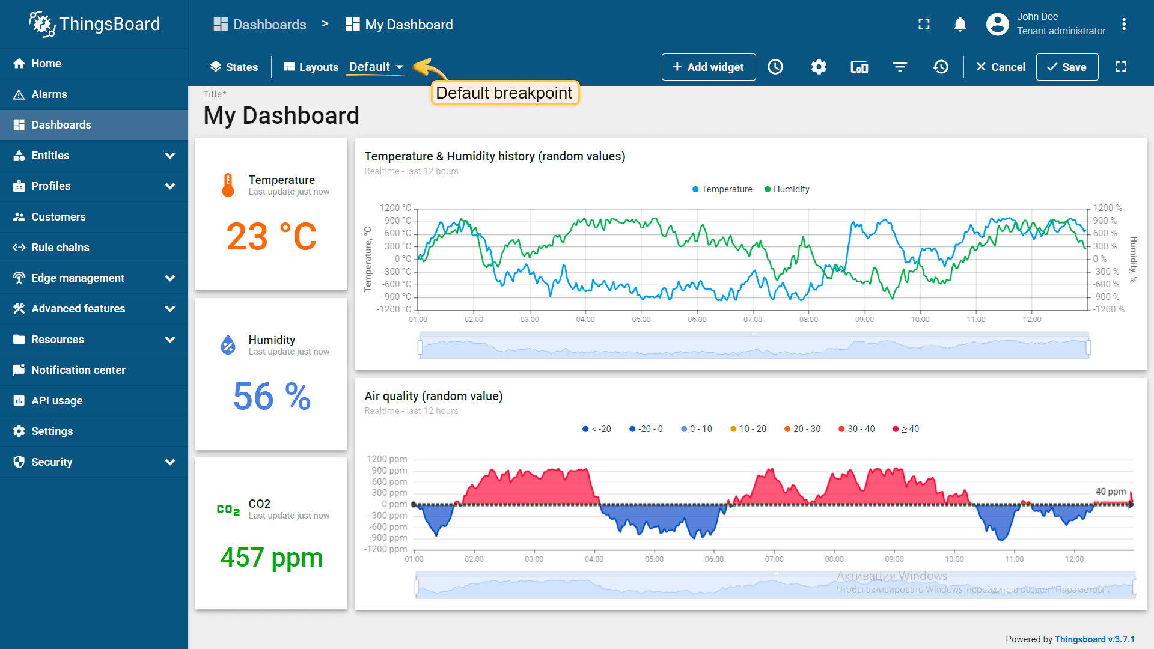Toggle fullscreen icon next to Save
Image resolution: width=1154 pixels, height=649 pixels.
click(1120, 67)
